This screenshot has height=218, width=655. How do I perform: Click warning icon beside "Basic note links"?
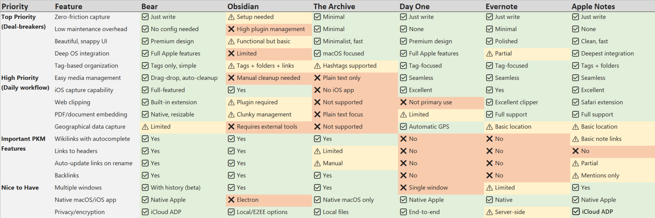click(575, 139)
